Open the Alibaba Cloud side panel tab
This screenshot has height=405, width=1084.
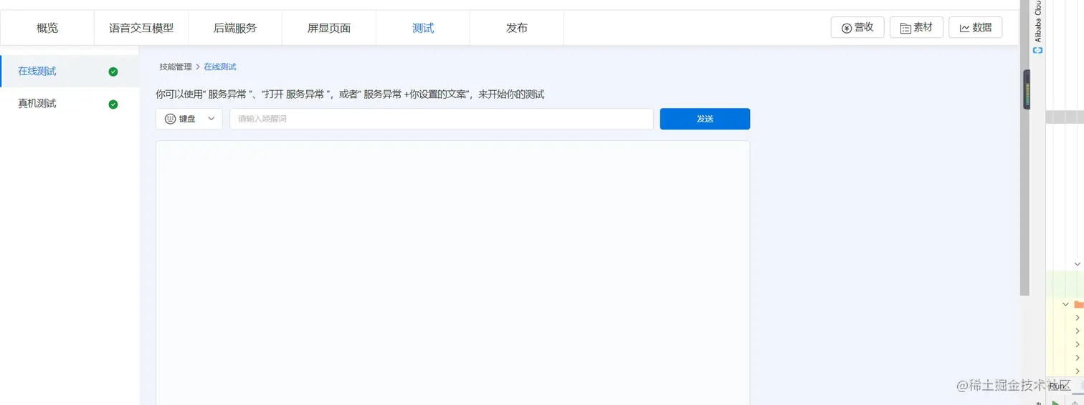click(x=1038, y=27)
